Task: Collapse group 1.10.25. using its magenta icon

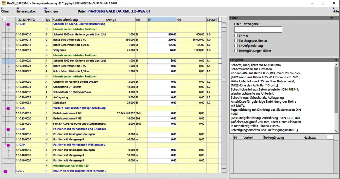Action: click(x=8, y=108)
